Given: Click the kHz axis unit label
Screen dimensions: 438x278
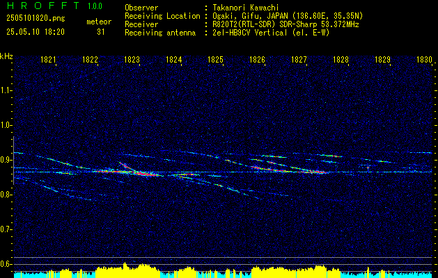Looking at the screenshot, I should click(x=6, y=56).
